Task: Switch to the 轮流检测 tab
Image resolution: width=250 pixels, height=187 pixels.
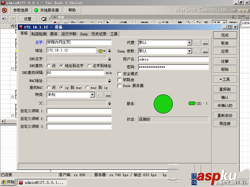Action: (39, 34)
